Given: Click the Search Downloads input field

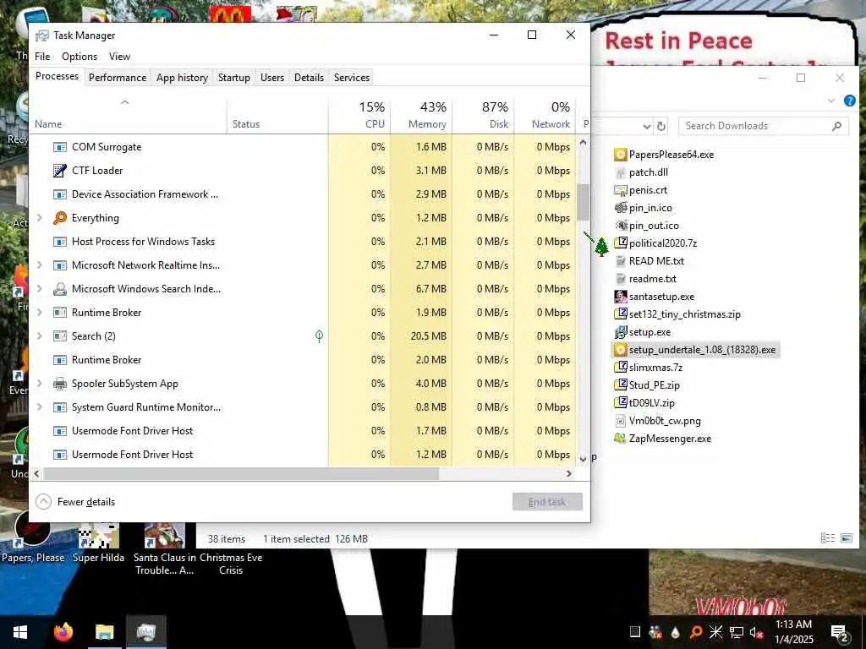Looking at the screenshot, I should [764, 127].
